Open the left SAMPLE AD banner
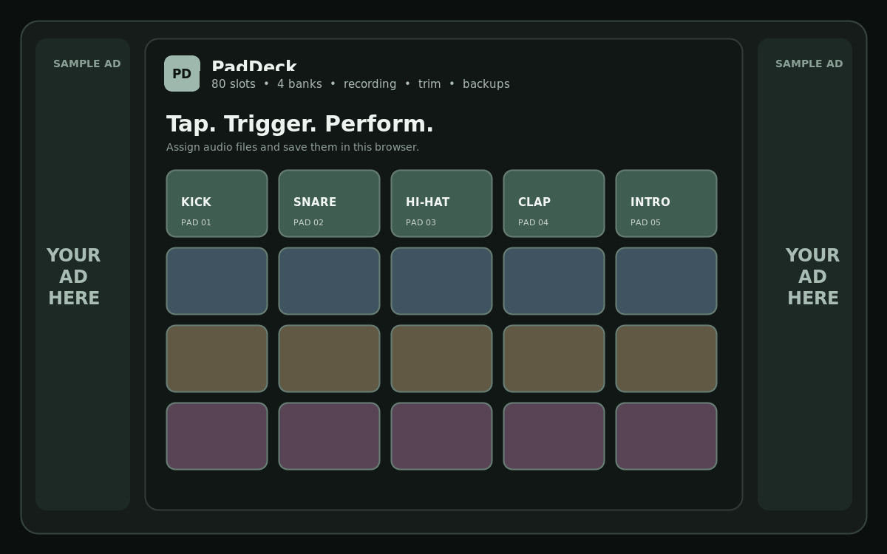This screenshot has height=554, width=887. coord(83,274)
